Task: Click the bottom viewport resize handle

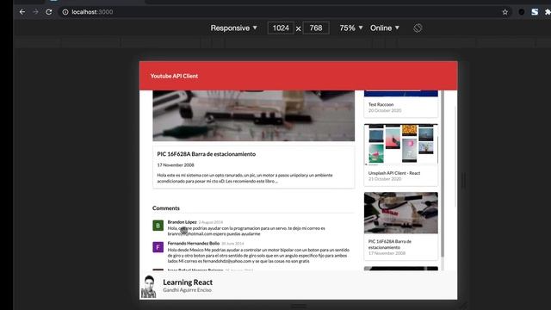Action: 299,307
